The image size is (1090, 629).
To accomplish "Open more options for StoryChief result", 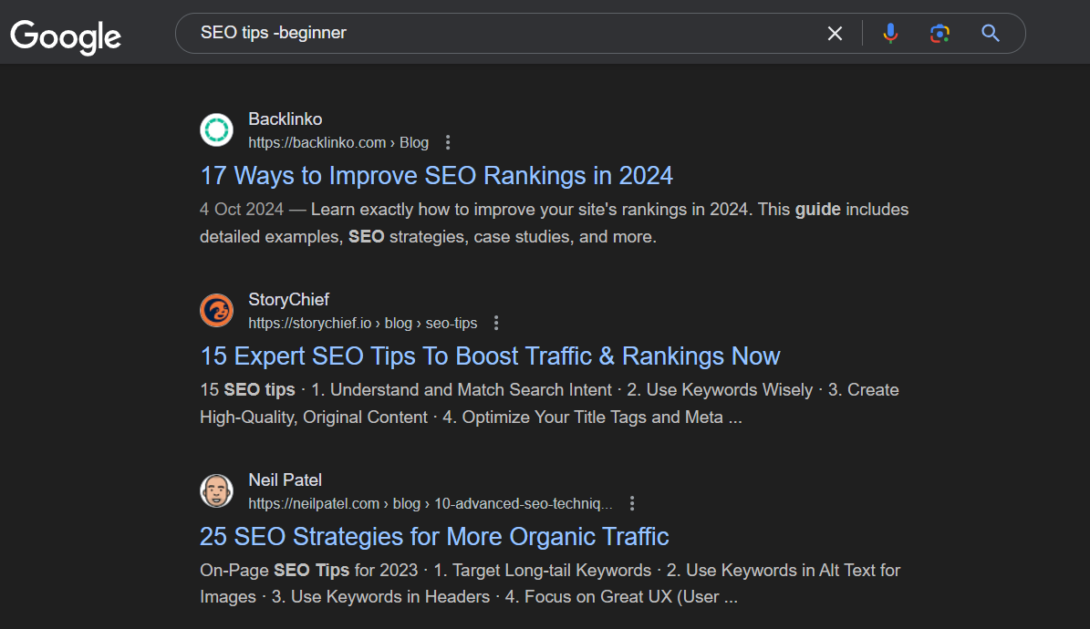I will pyautogui.click(x=496, y=324).
